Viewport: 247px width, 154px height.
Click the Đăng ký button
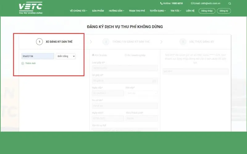click(x=224, y=11)
